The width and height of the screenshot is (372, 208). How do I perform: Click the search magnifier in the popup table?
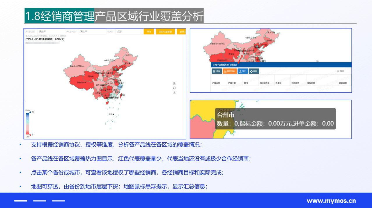pos(338,71)
